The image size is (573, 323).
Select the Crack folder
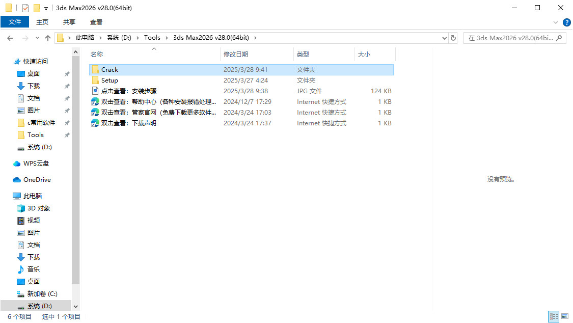click(x=241, y=70)
